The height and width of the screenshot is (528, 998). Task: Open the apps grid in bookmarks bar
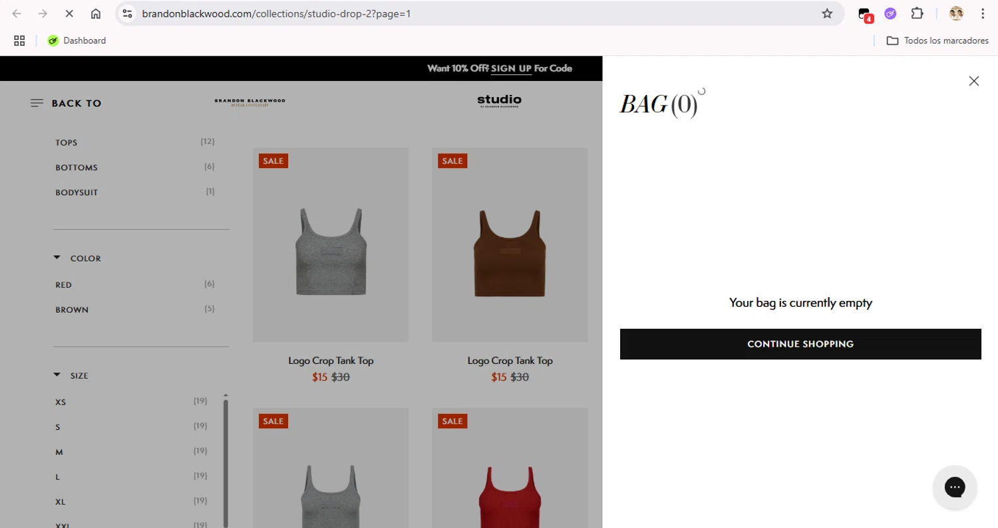tap(19, 41)
